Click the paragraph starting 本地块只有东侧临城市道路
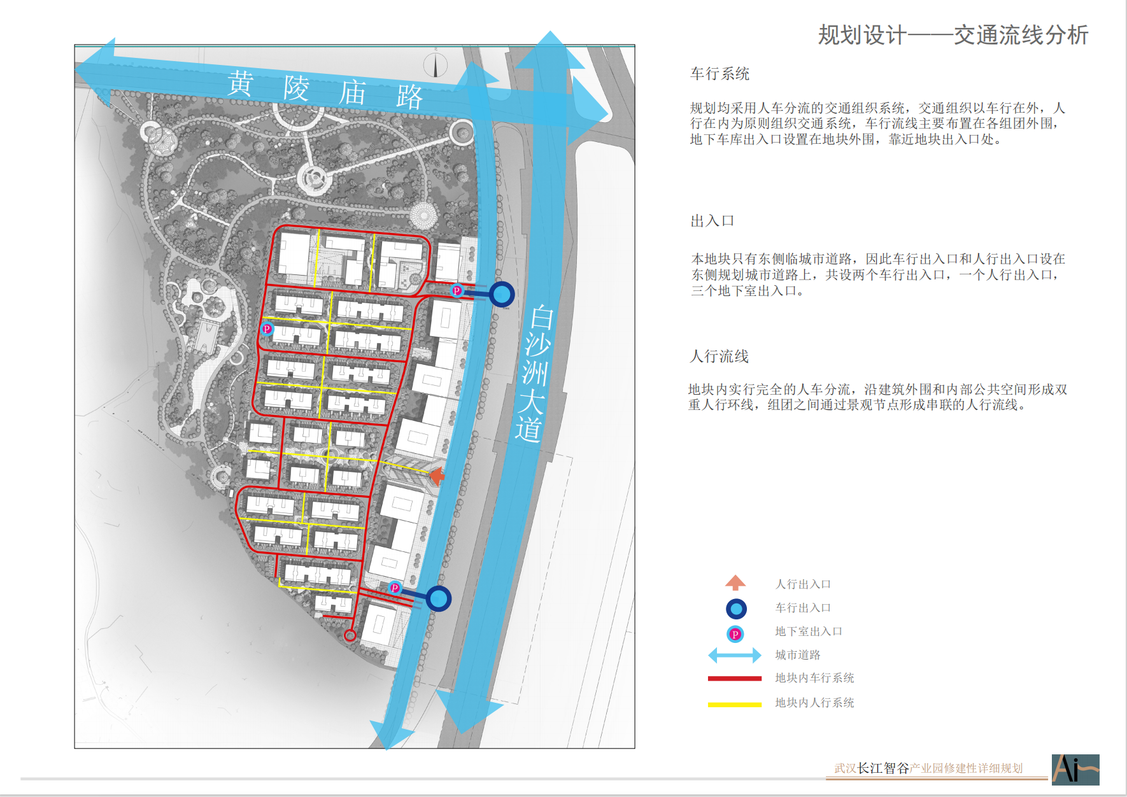This screenshot has height=797, width=1127. pyautogui.click(x=879, y=275)
